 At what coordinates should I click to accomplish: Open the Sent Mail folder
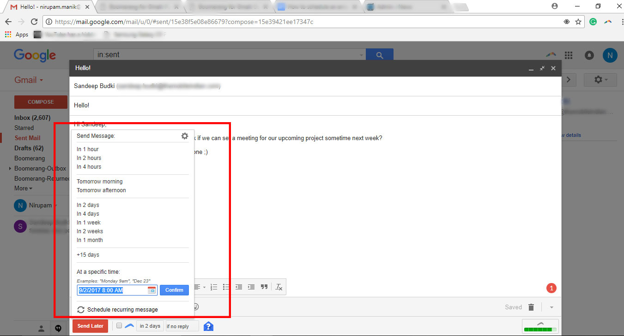(27, 138)
